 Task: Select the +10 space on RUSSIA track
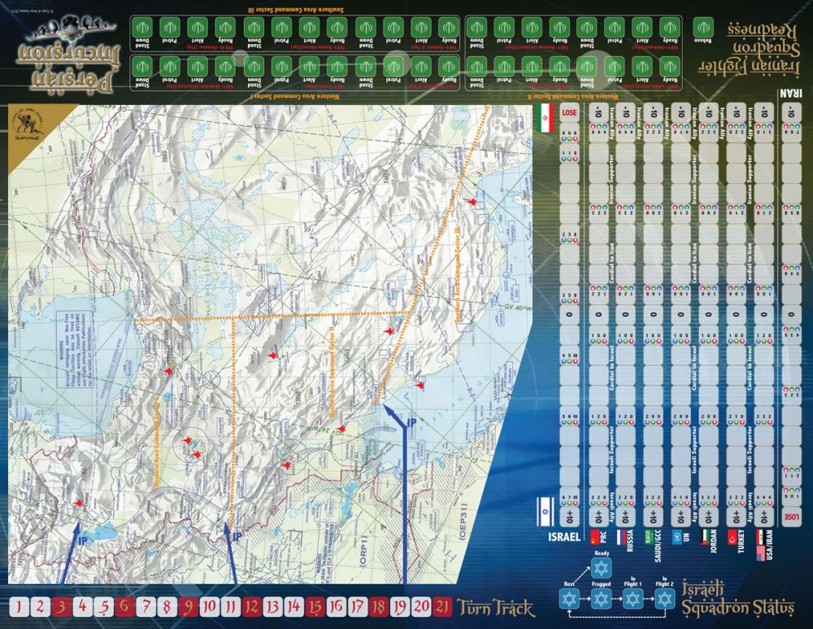(x=626, y=518)
